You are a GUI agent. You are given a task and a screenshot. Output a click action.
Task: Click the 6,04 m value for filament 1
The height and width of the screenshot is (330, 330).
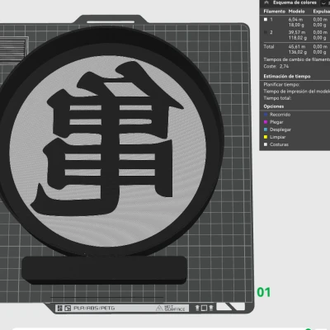tap(295, 20)
